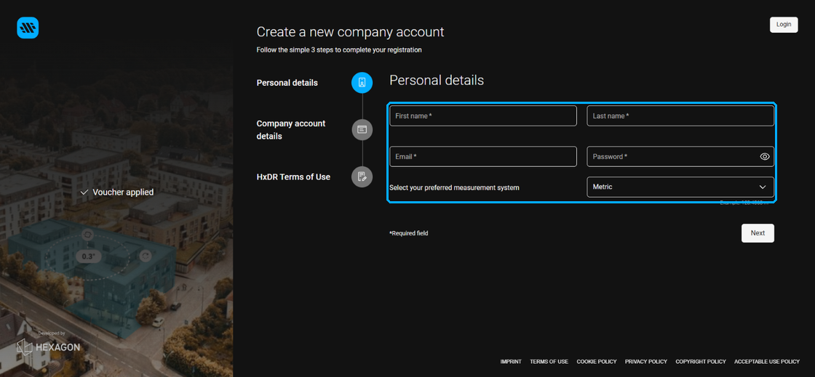Open the Terms of Use footer link
Screen dimensions: 815x377
tap(549, 362)
